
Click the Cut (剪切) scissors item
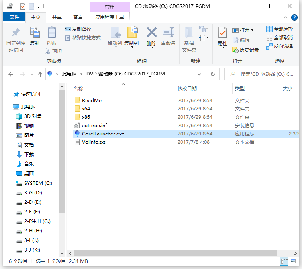point(53,51)
